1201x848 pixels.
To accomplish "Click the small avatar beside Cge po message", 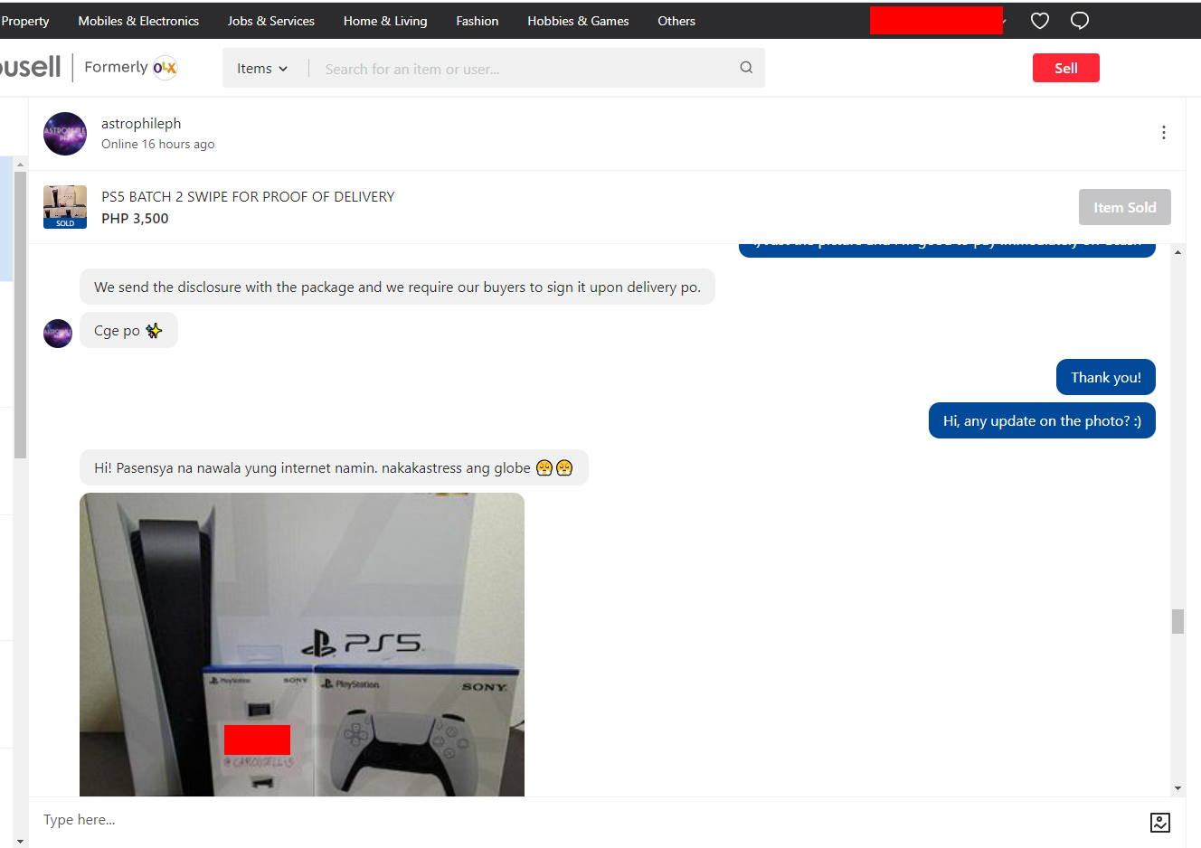I will pos(58,334).
